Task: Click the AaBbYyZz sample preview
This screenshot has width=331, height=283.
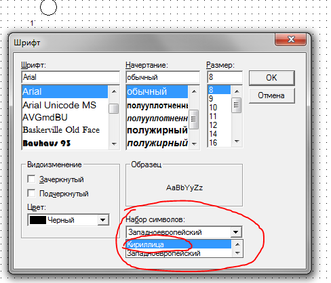Action: [184, 188]
